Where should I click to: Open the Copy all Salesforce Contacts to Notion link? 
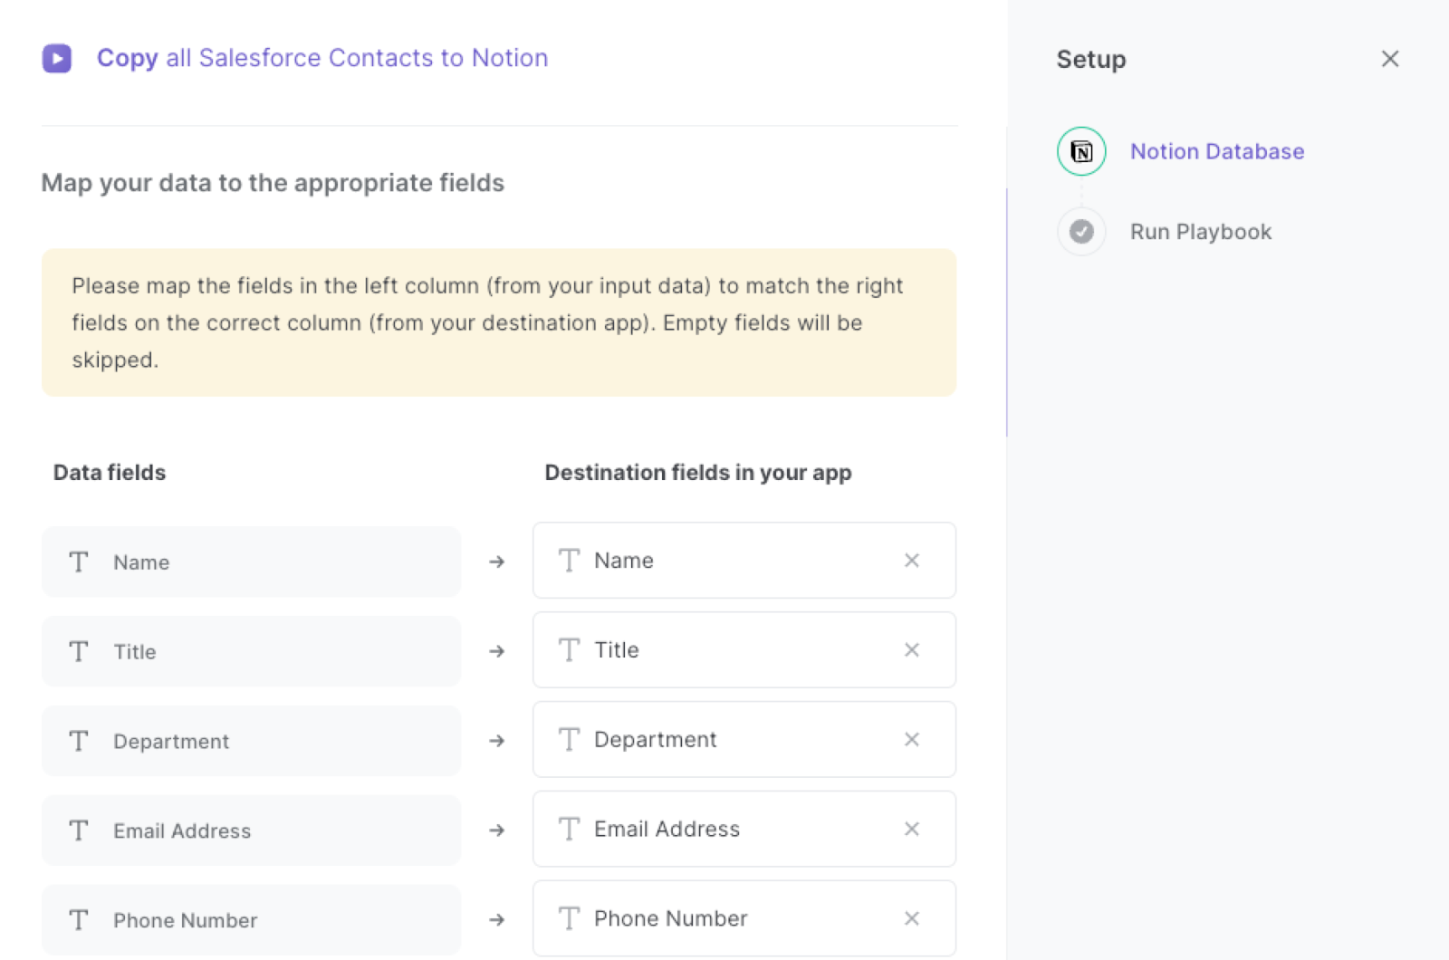[x=322, y=58]
